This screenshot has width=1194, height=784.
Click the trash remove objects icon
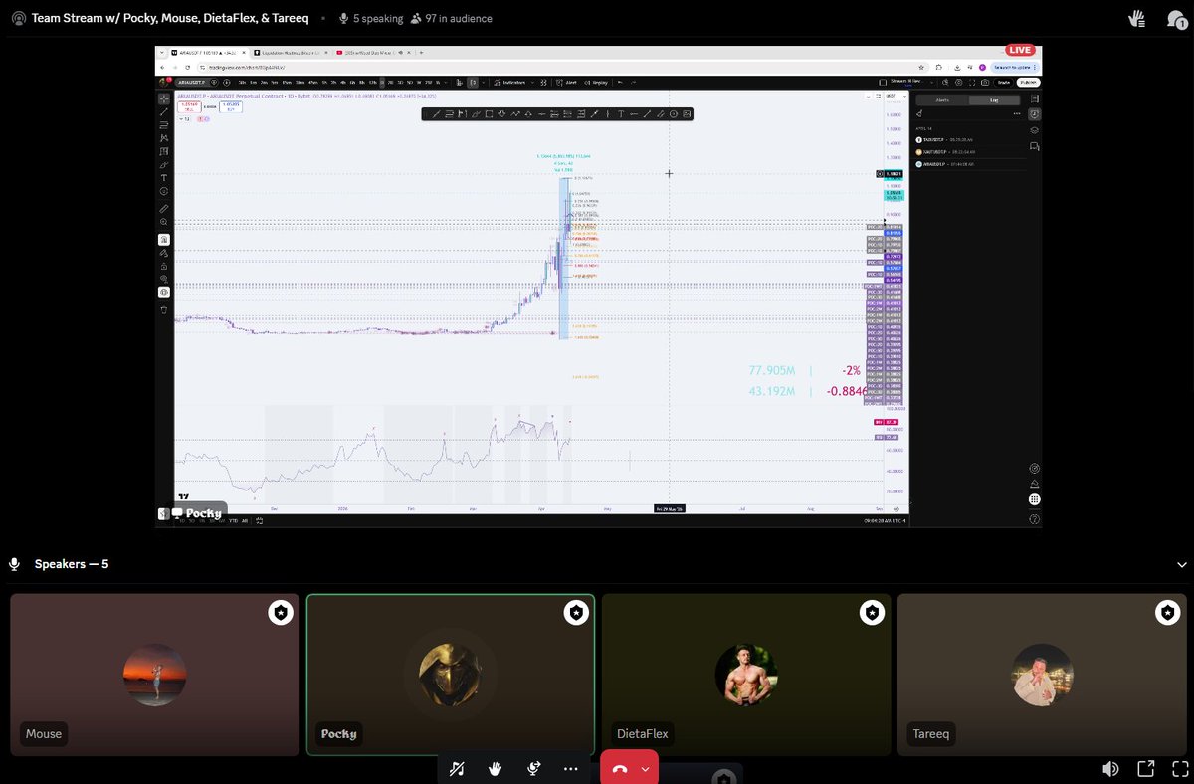click(163, 309)
